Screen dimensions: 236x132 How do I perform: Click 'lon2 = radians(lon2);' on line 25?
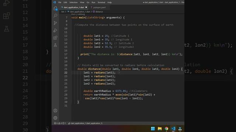point(100,84)
